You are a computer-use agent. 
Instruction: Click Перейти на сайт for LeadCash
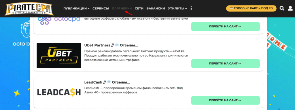pos(225,100)
